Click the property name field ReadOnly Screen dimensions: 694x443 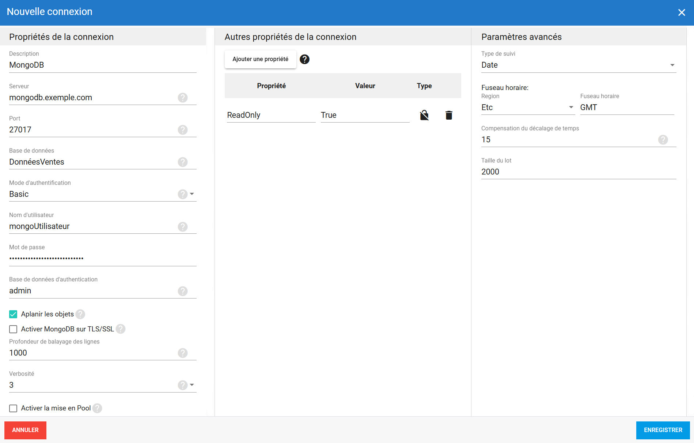[x=271, y=115]
